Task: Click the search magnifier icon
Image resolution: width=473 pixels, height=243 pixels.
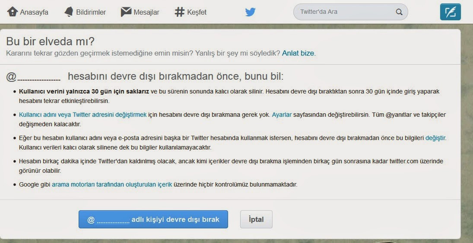Action: (399, 12)
